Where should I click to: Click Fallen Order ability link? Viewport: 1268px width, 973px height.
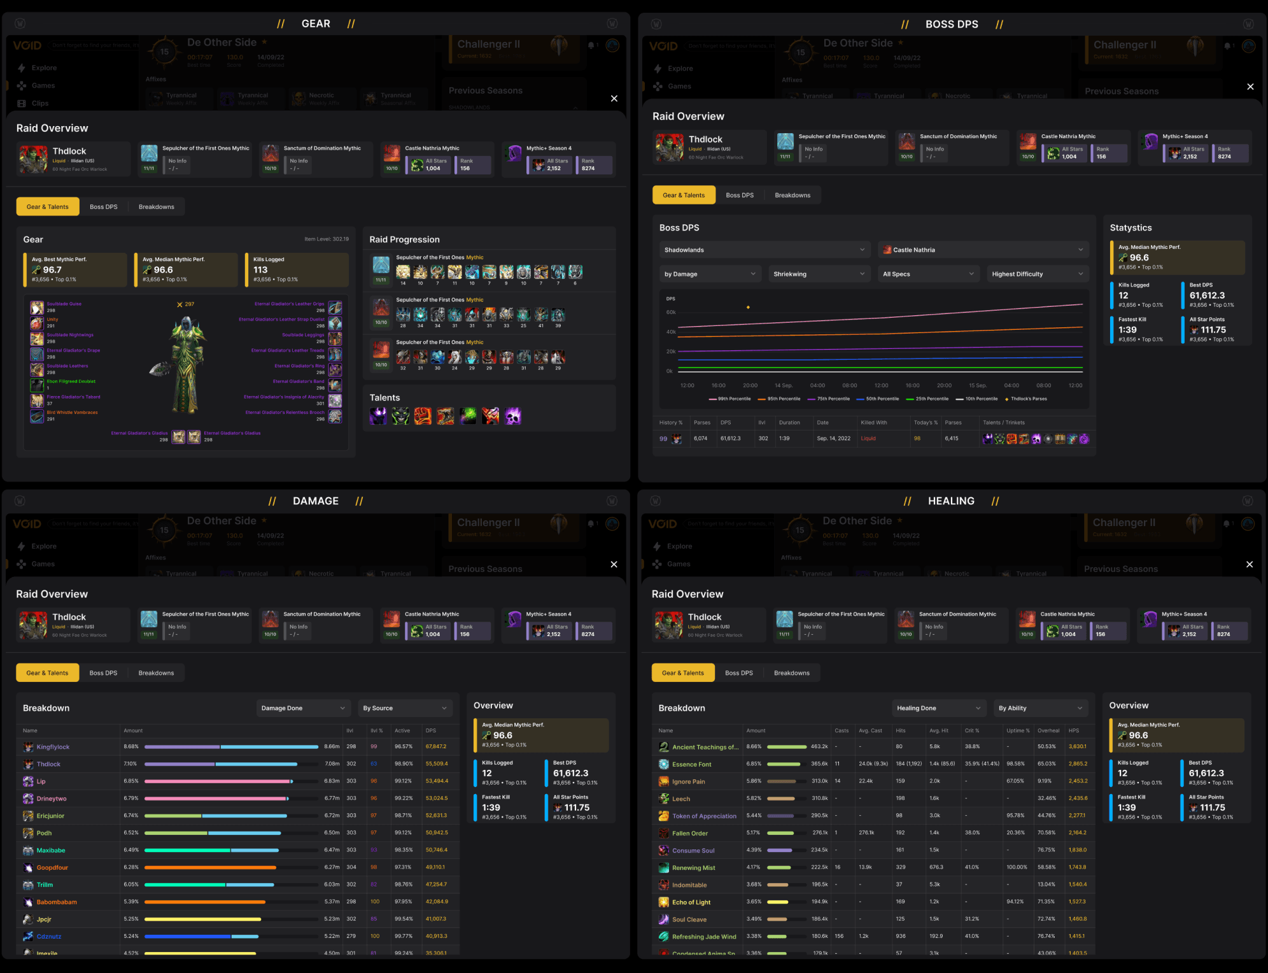click(690, 833)
